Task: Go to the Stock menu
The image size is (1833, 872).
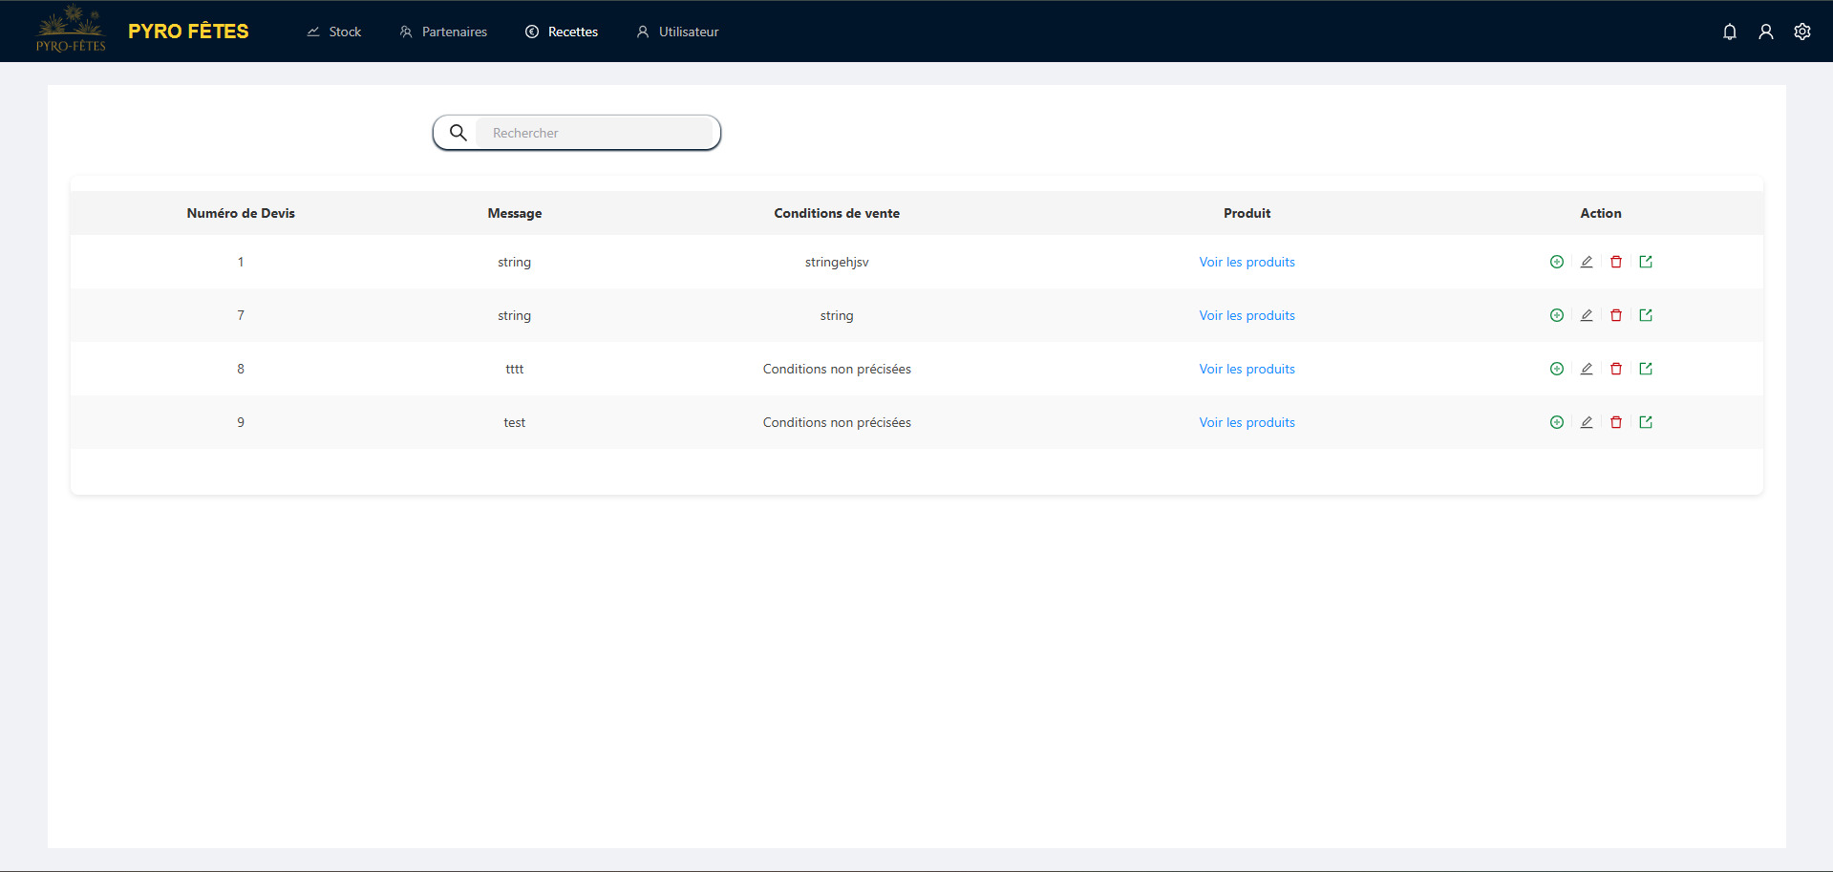Action: pyautogui.click(x=333, y=32)
